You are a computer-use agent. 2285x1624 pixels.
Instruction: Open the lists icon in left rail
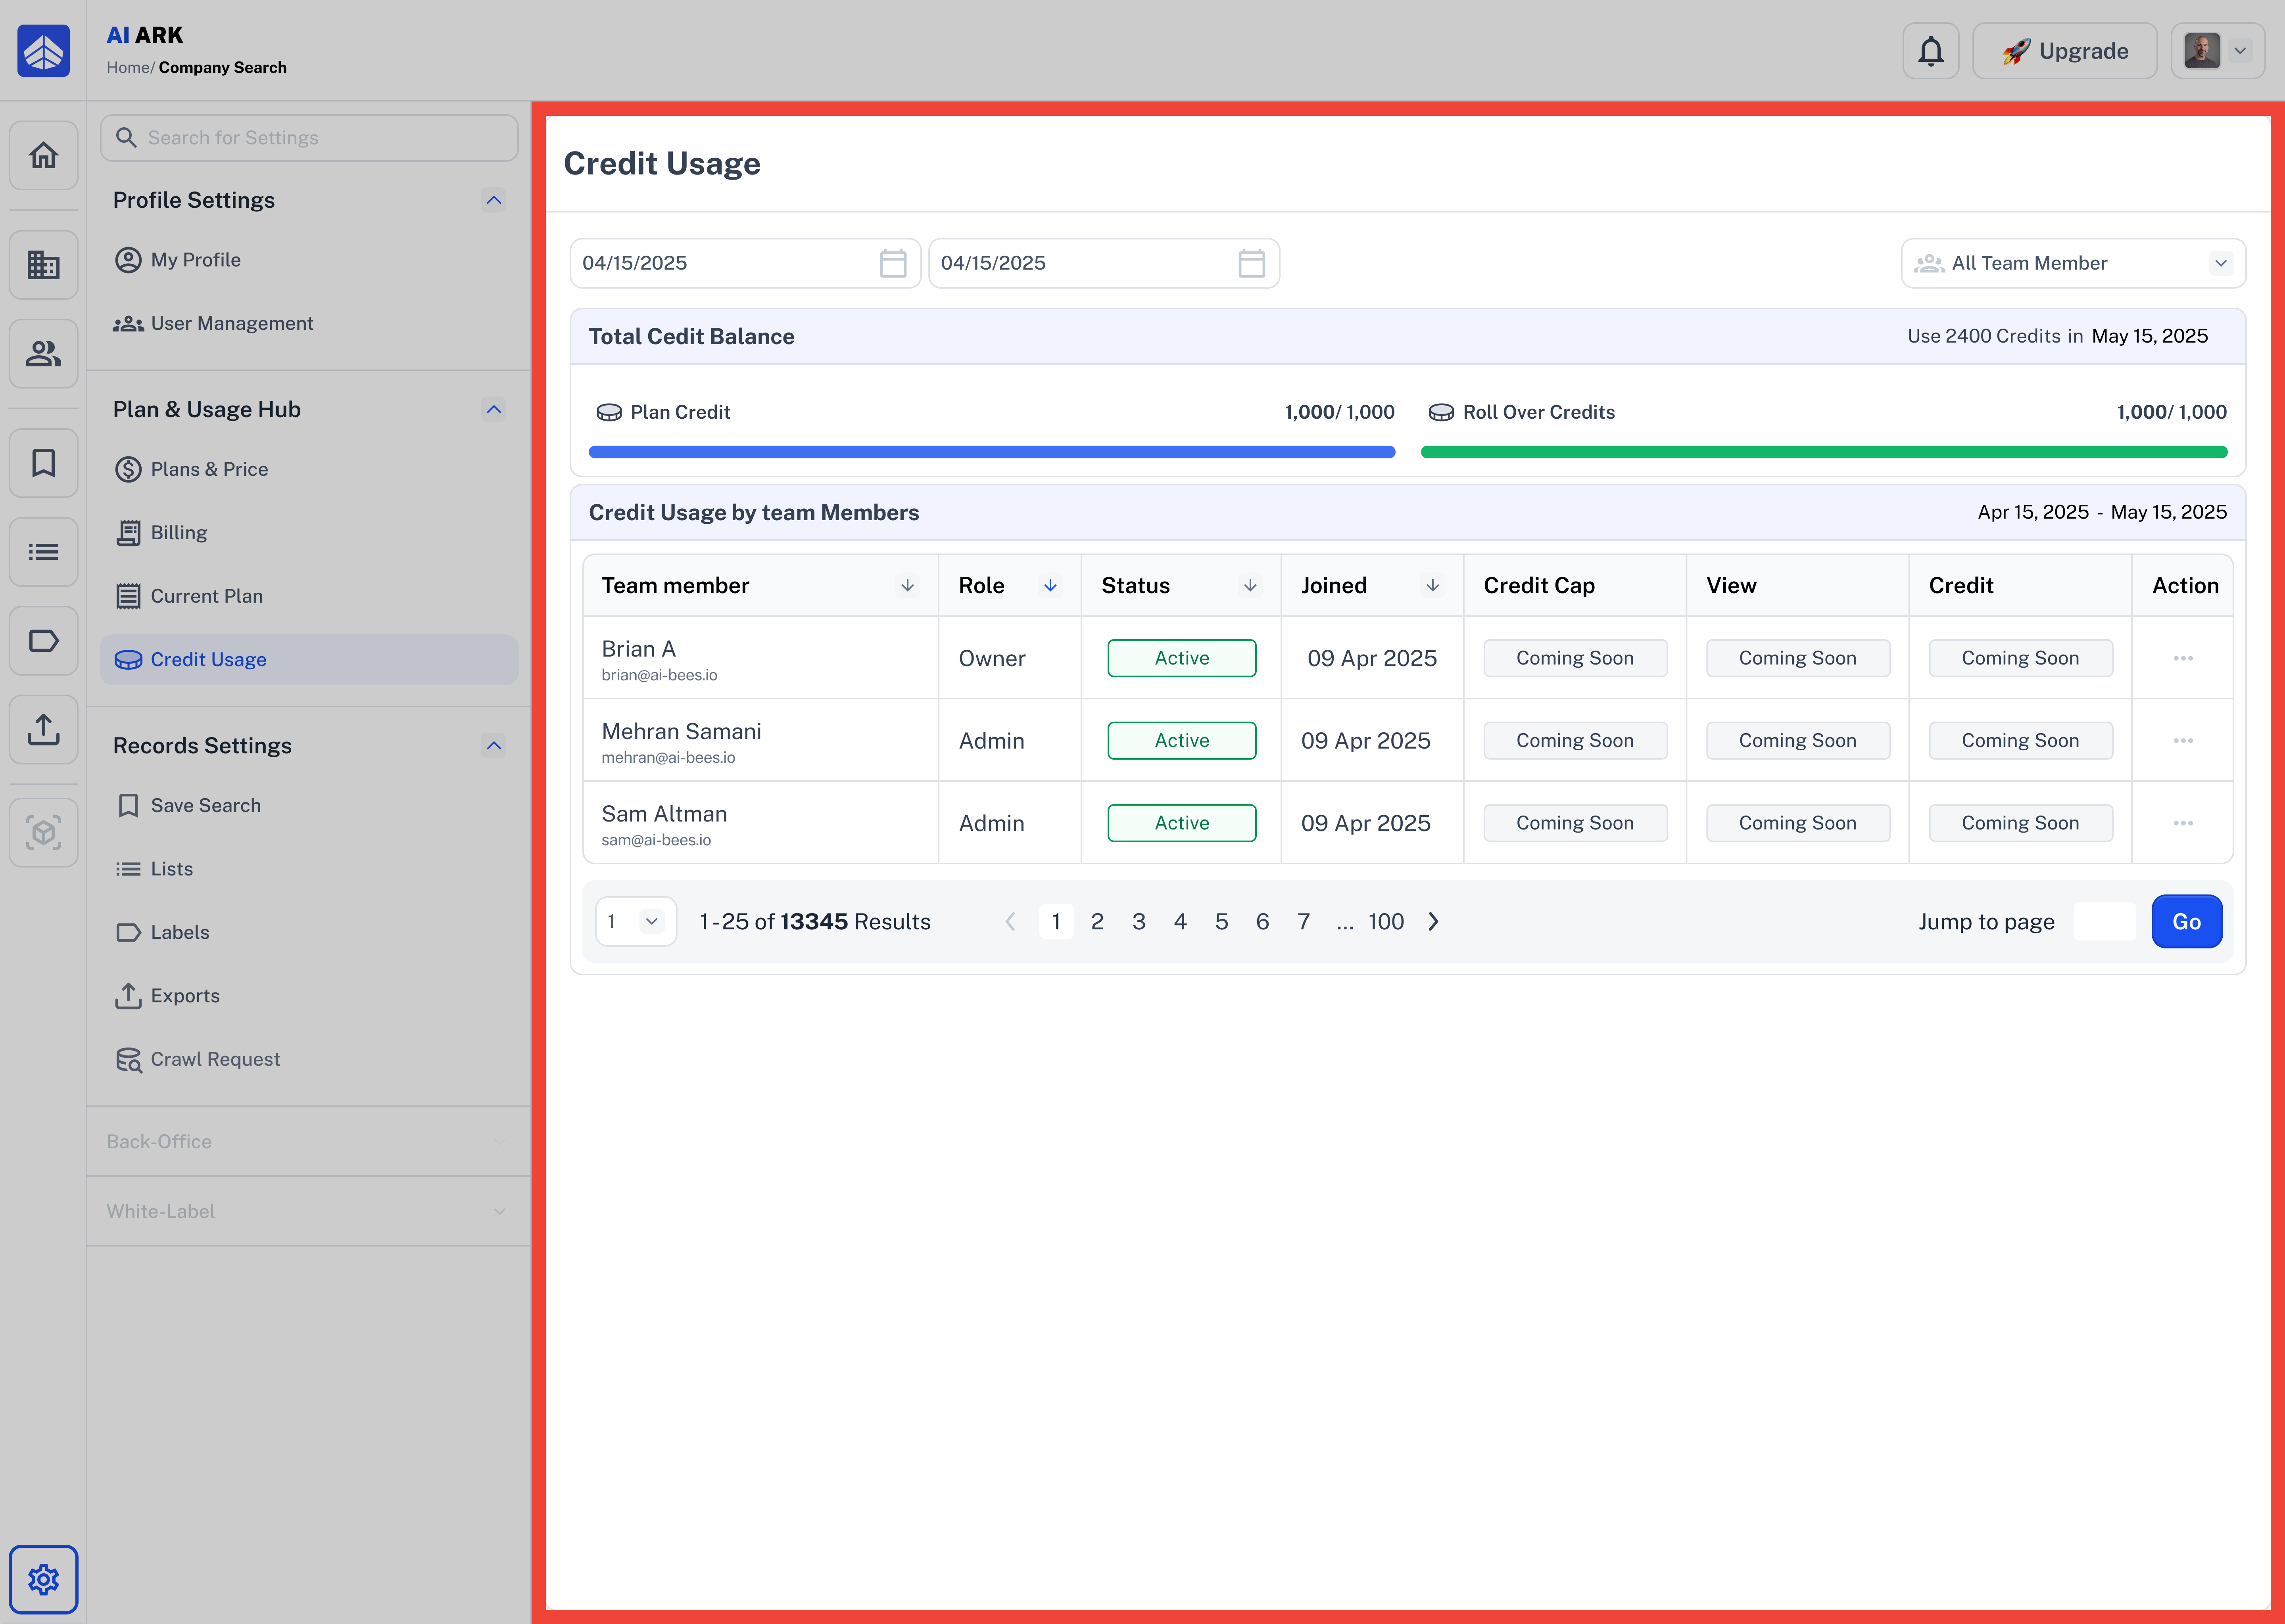[43, 552]
